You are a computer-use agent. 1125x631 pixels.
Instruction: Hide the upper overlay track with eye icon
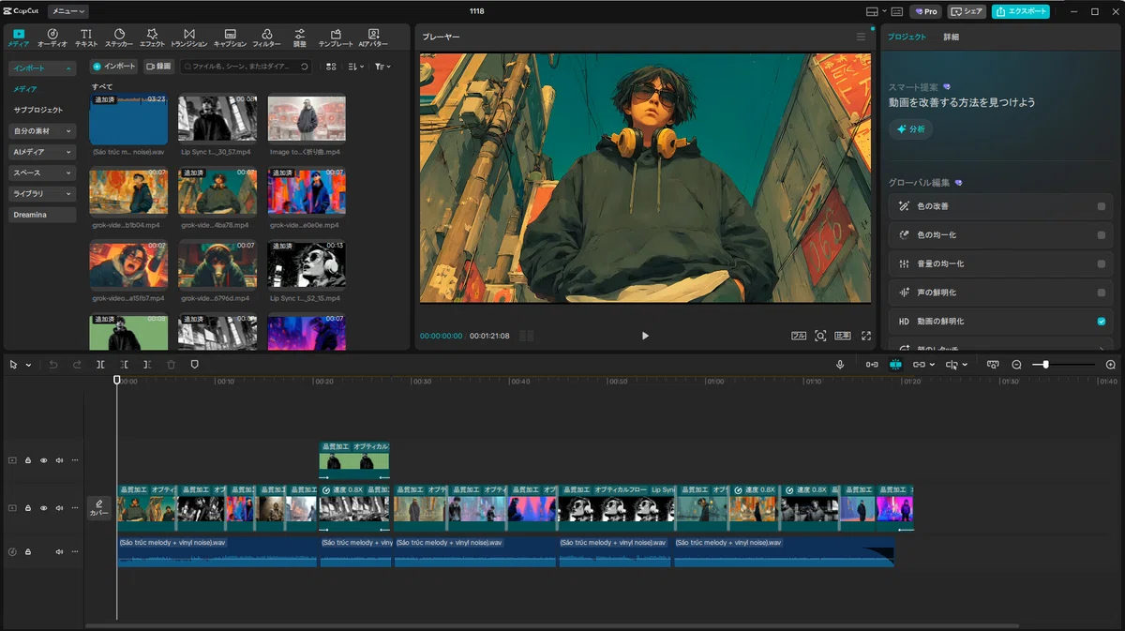(x=43, y=460)
